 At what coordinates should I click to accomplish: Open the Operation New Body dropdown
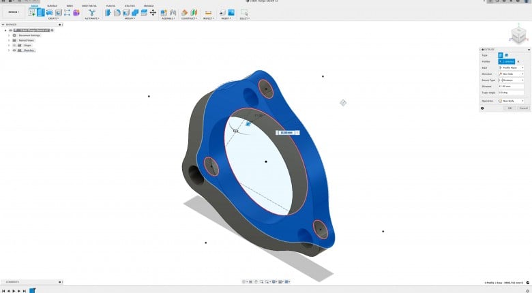tap(511, 101)
